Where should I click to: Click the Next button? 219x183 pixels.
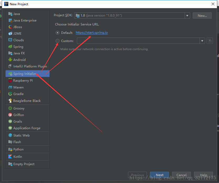pyautogui.click(x=159, y=175)
